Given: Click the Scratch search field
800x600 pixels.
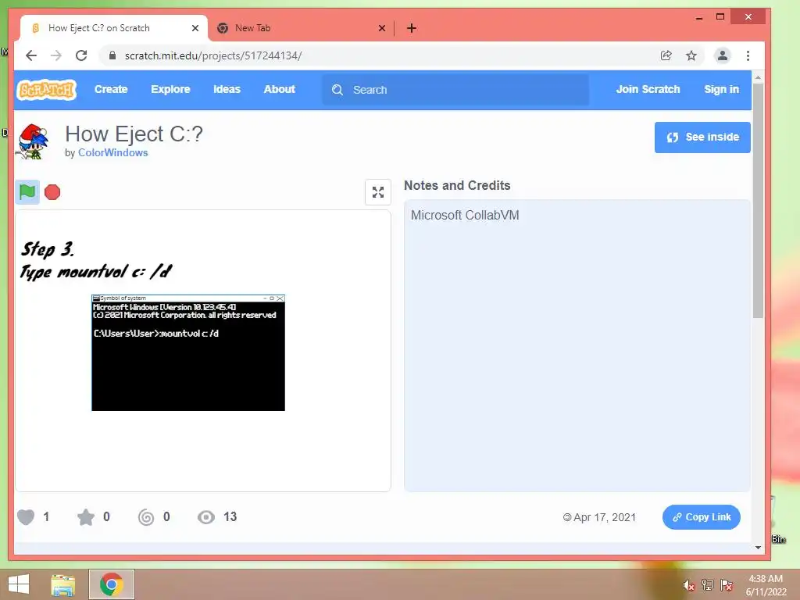Looking at the screenshot, I should [x=455, y=90].
